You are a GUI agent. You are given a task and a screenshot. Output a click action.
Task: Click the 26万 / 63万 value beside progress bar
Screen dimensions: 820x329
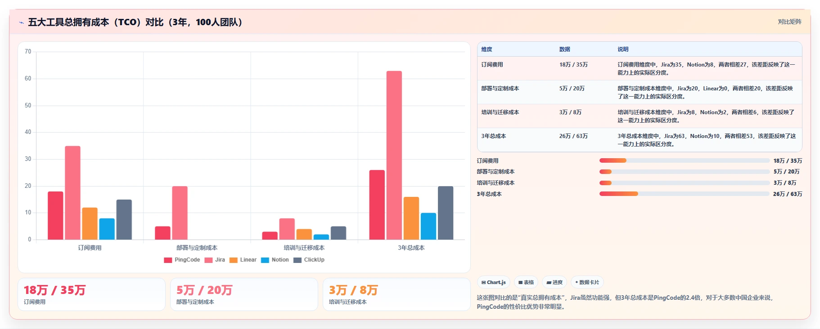[788, 194]
